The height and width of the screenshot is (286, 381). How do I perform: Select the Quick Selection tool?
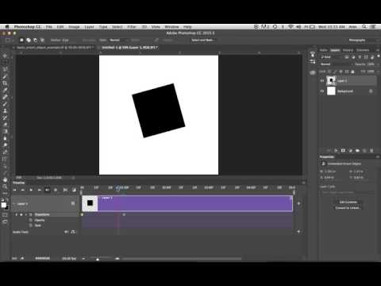(x=5, y=76)
